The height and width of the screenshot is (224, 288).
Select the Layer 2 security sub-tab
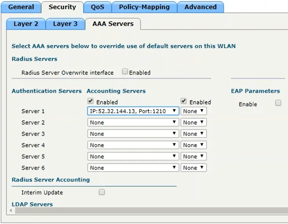pyautogui.click(x=25, y=24)
